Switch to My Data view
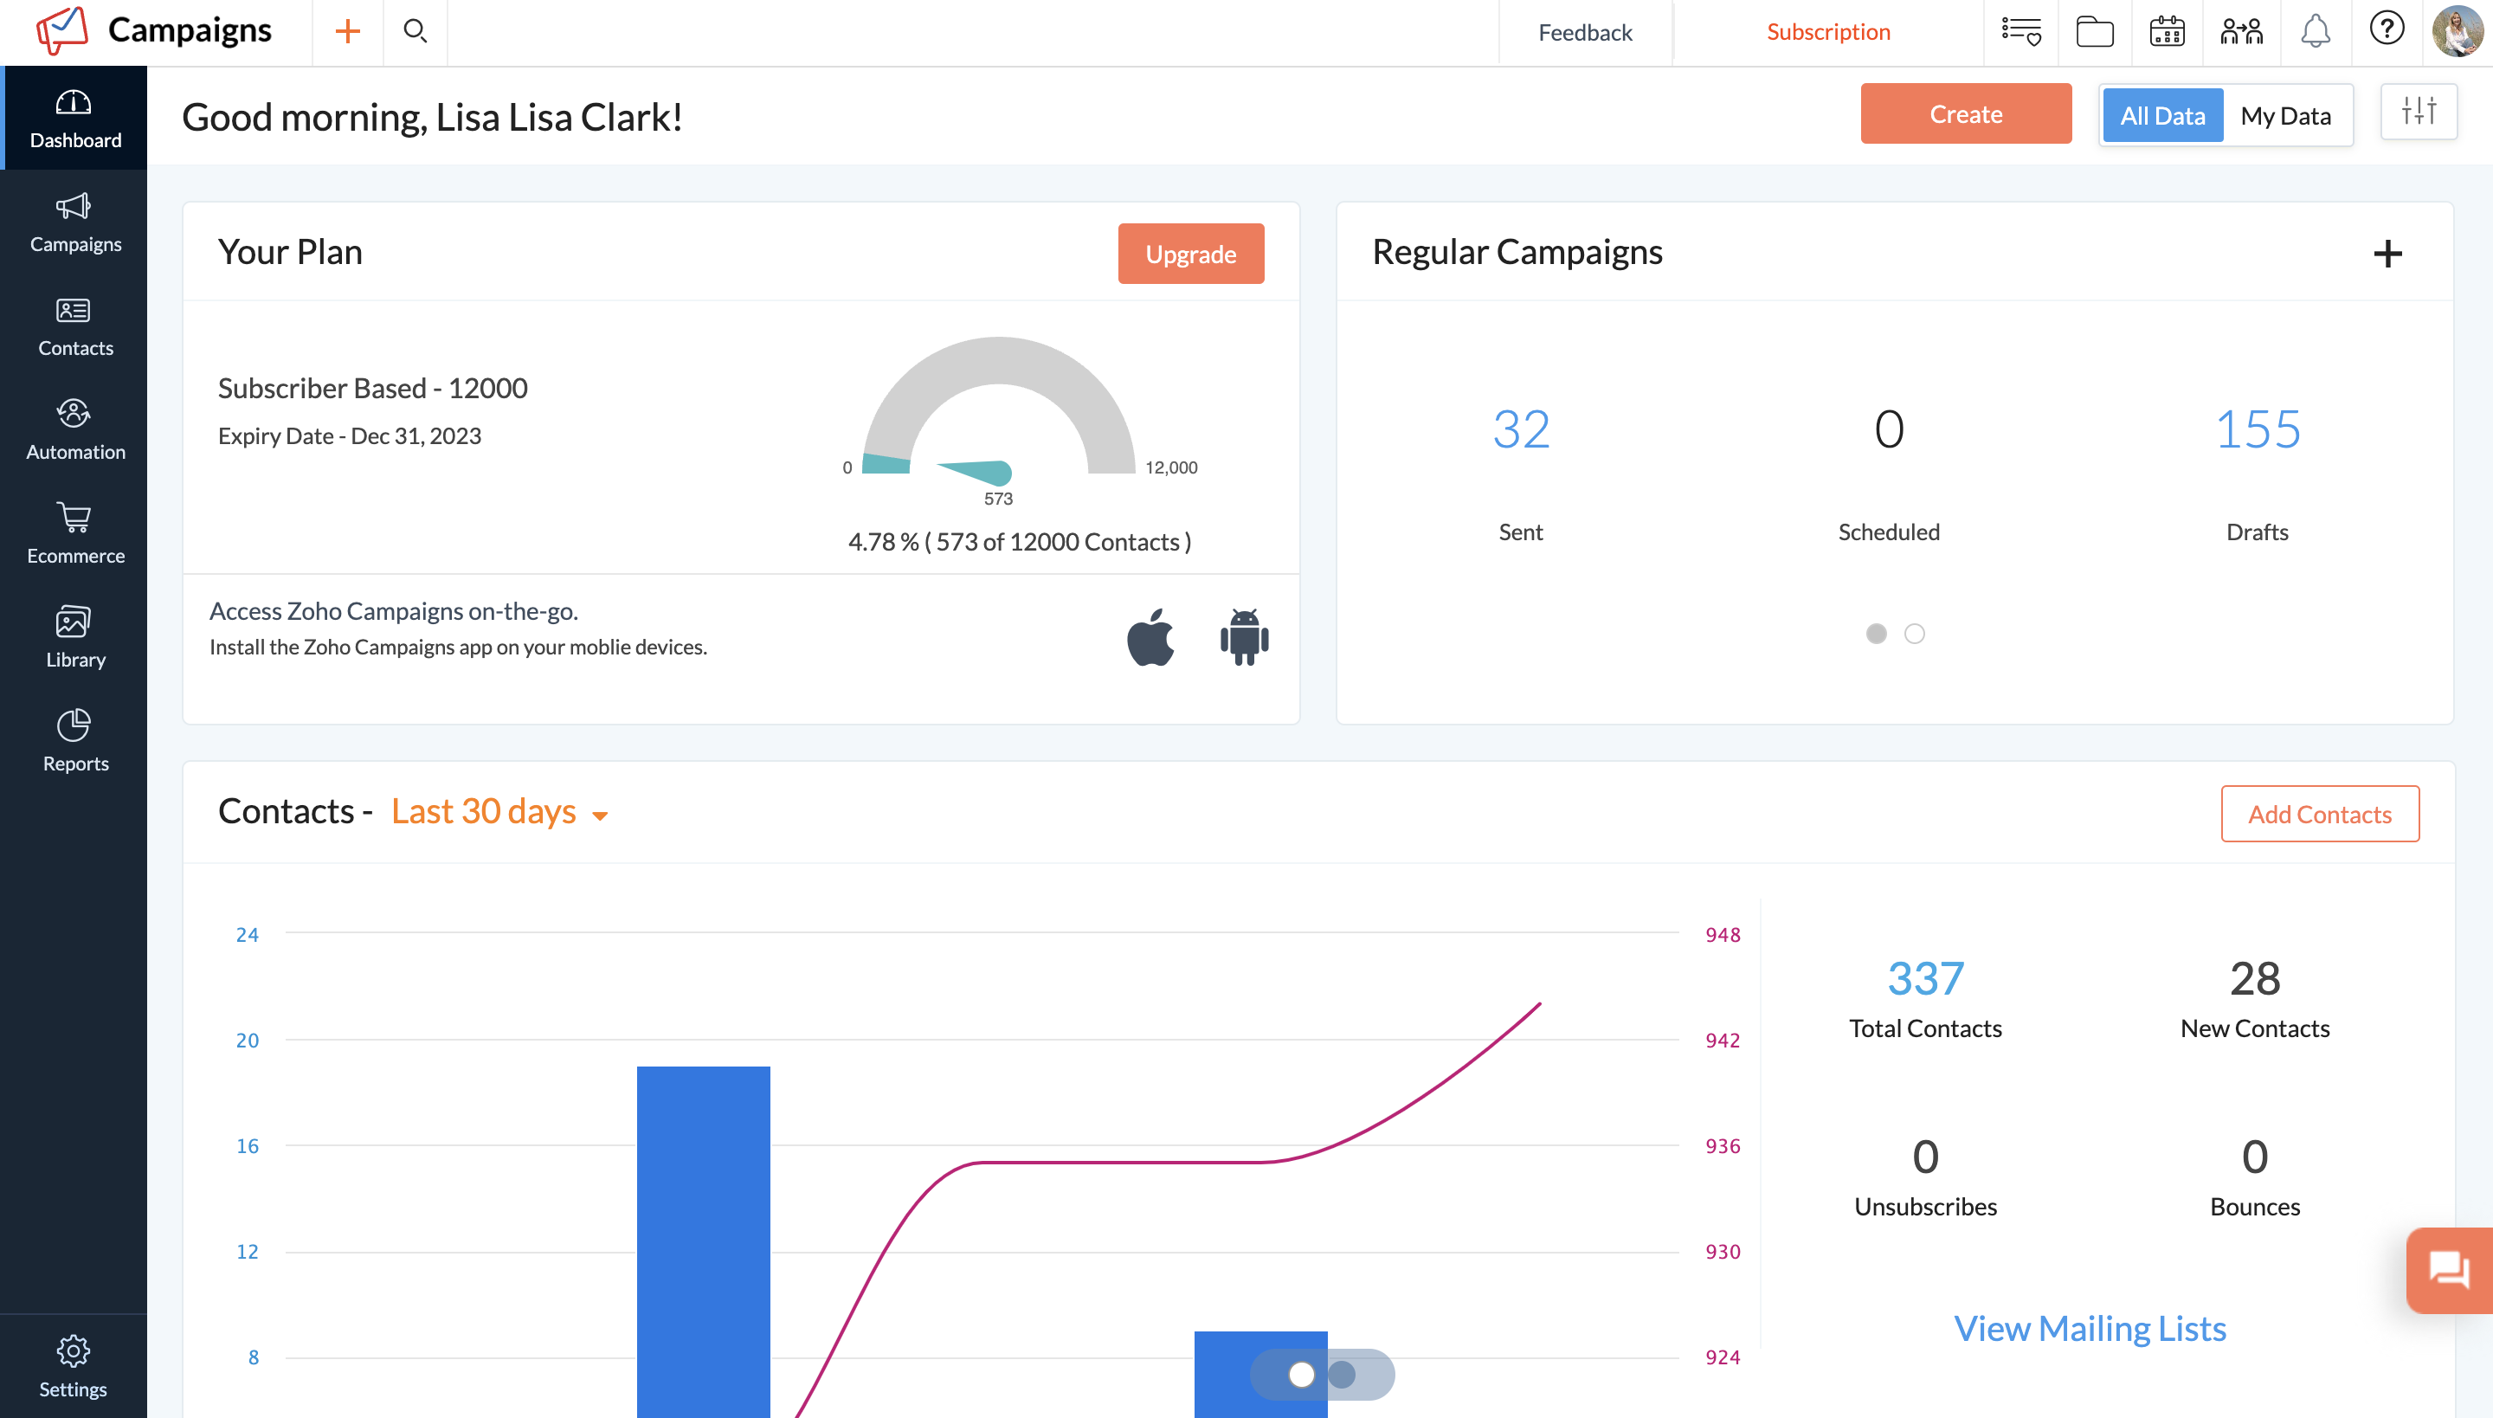2493x1418 pixels. (2285, 115)
